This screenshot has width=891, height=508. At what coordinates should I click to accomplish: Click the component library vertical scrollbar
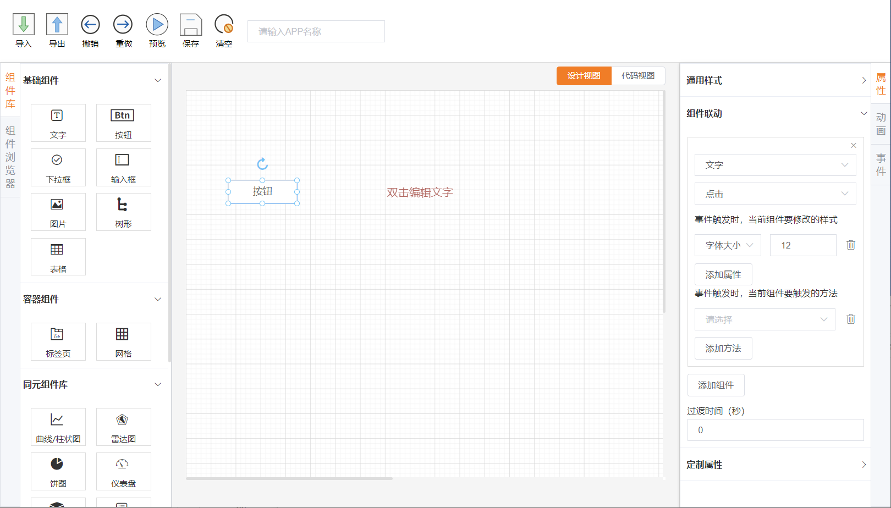click(x=169, y=213)
